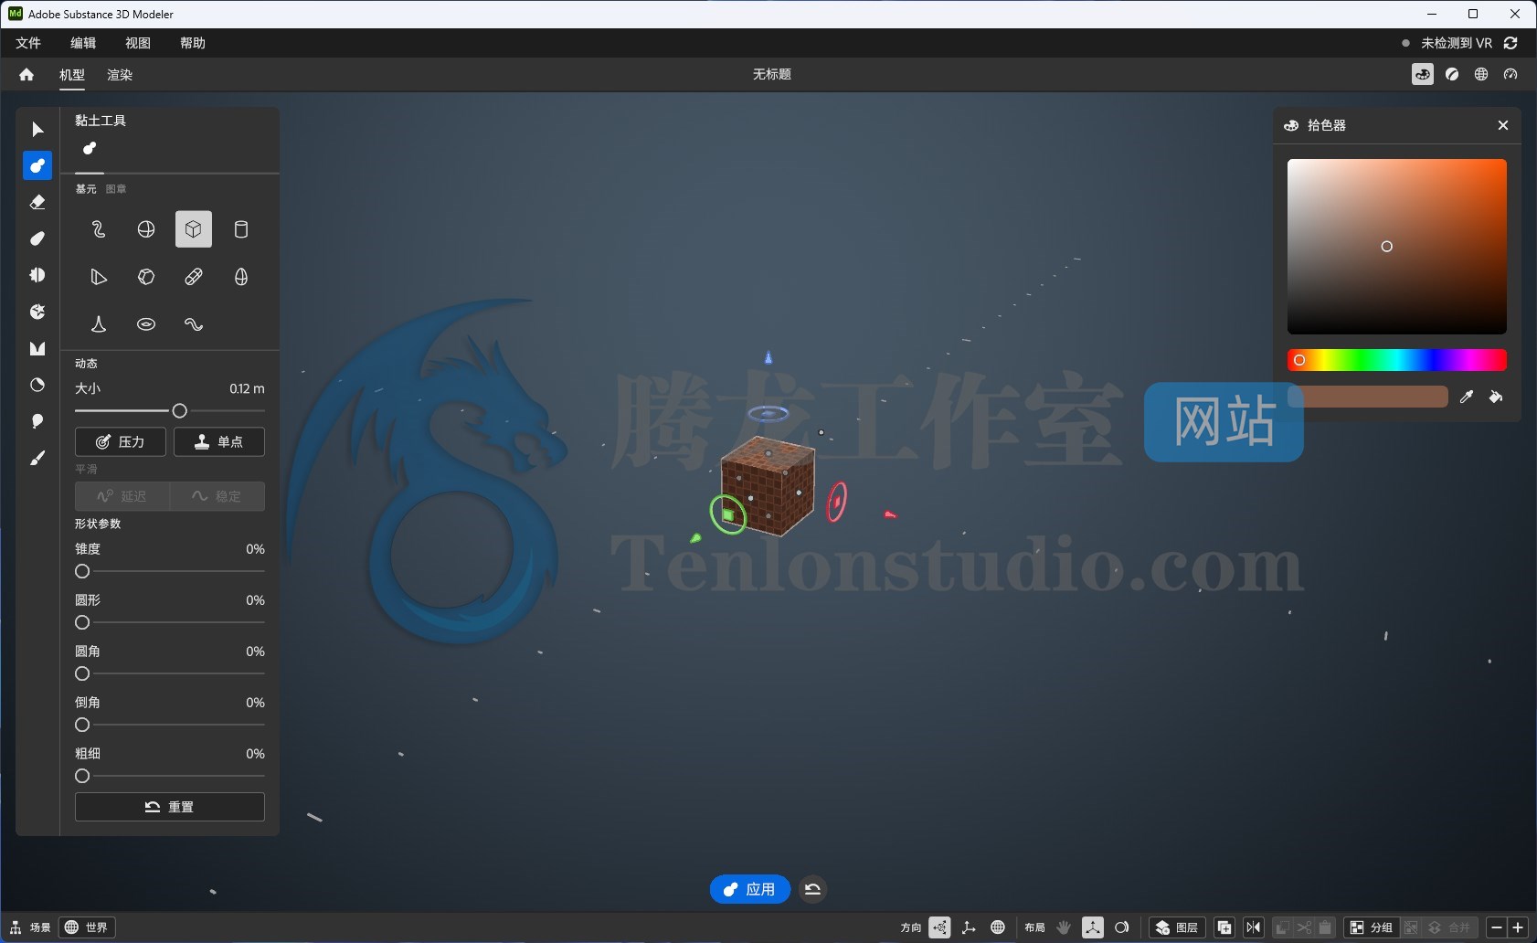Screen dimensions: 1537x943
Task: Toggle the 单点 single-point option
Action: coord(219,441)
